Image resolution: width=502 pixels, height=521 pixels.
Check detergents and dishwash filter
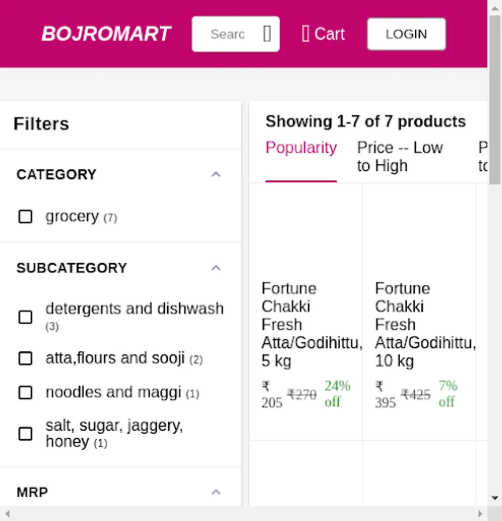tap(25, 317)
